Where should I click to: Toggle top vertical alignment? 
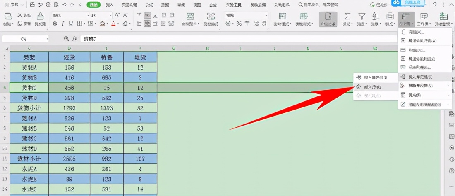coord(139,15)
